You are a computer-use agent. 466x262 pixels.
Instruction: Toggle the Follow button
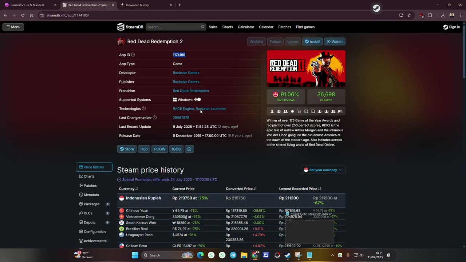pos(275,41)
